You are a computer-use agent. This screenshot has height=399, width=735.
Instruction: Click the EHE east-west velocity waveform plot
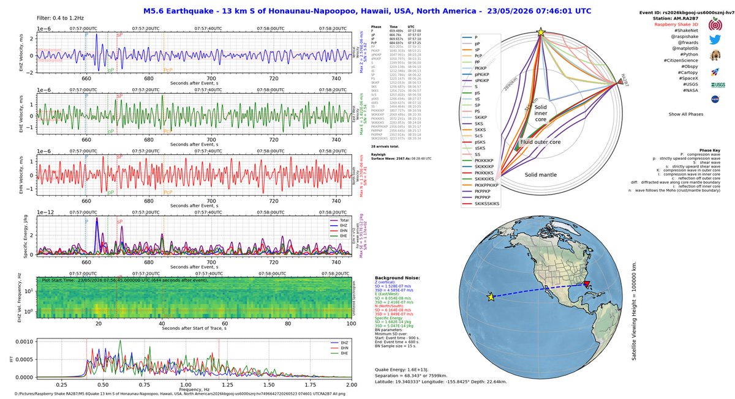(x=194, y=113)
